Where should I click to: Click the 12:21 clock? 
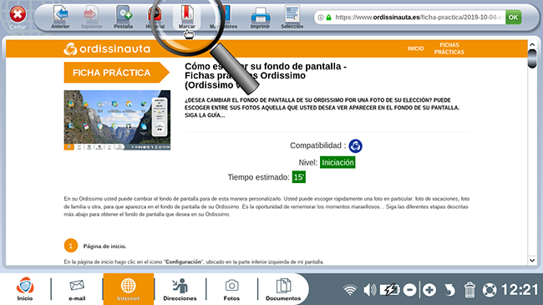click(520, 290)
